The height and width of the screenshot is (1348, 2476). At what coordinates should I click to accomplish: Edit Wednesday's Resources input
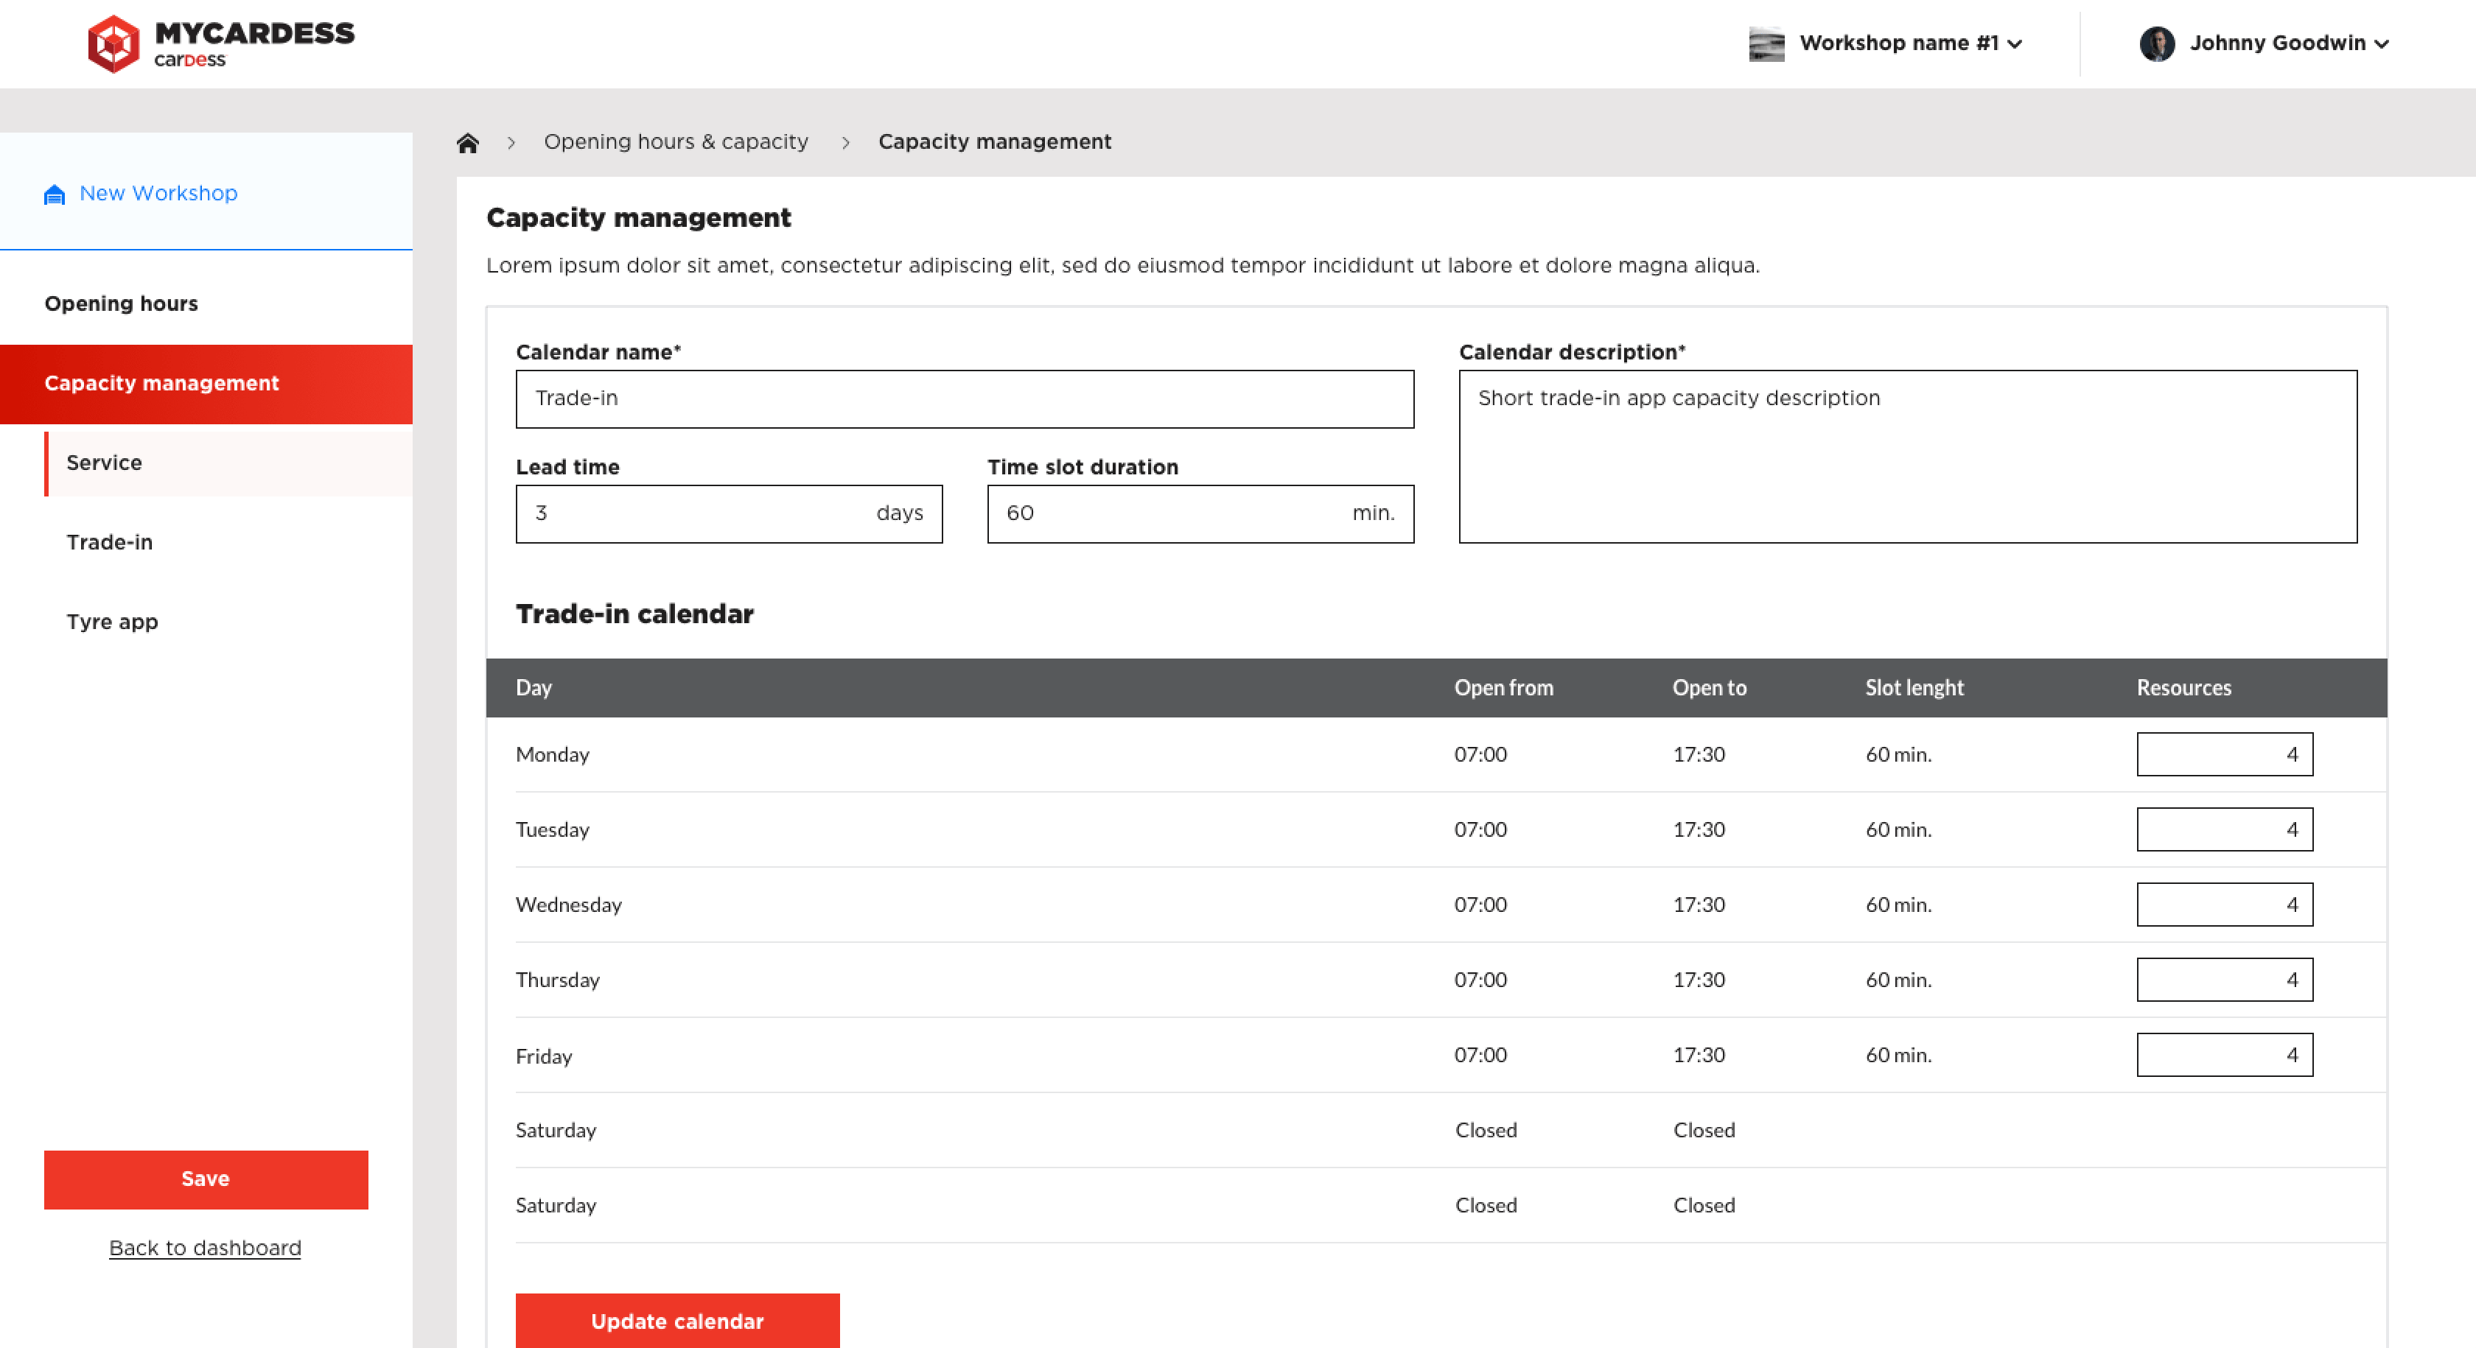2225,904
